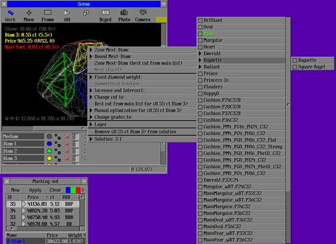
Task: Expand the Zone Next-Diam submenu
Action: click(142, 50)
